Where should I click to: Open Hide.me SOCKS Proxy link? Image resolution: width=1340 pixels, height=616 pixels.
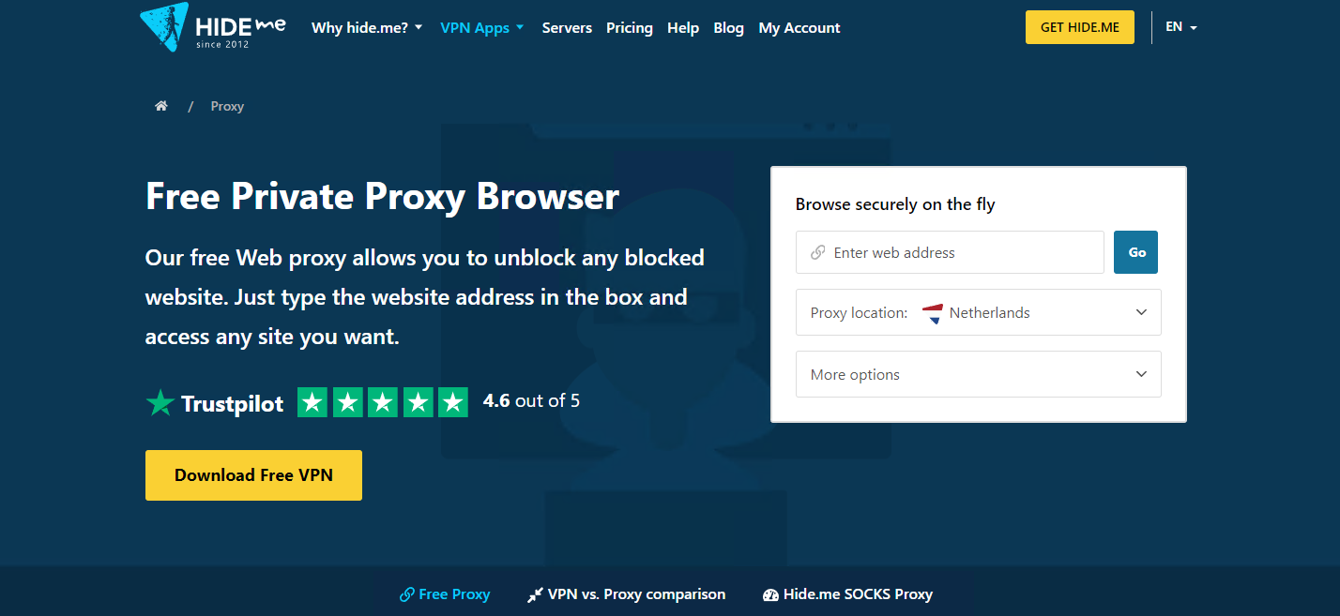[x=848, y=594]
